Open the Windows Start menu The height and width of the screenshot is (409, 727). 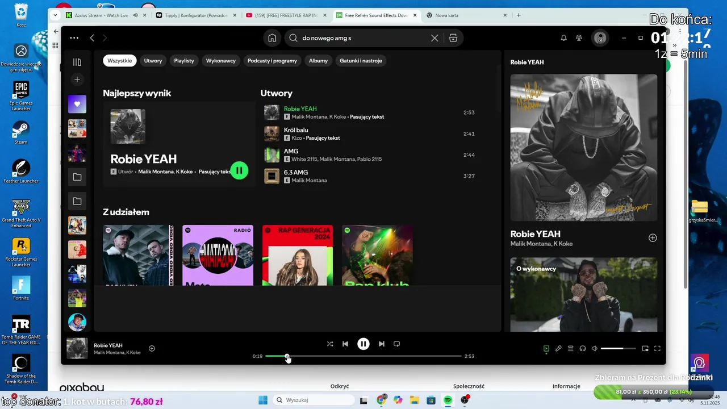(x=263, y=400)
